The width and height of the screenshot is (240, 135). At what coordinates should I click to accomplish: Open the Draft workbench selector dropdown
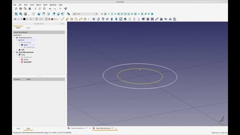85,14
